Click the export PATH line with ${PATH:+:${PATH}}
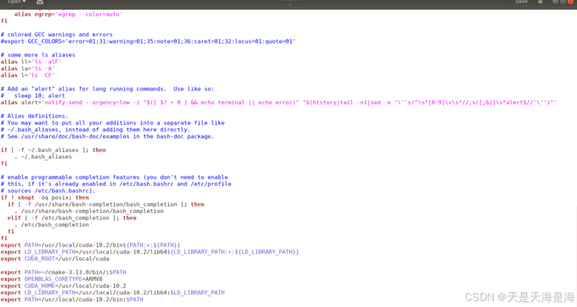Image resolution: width=577 pixels, height=307 pixels. [91, 245]
